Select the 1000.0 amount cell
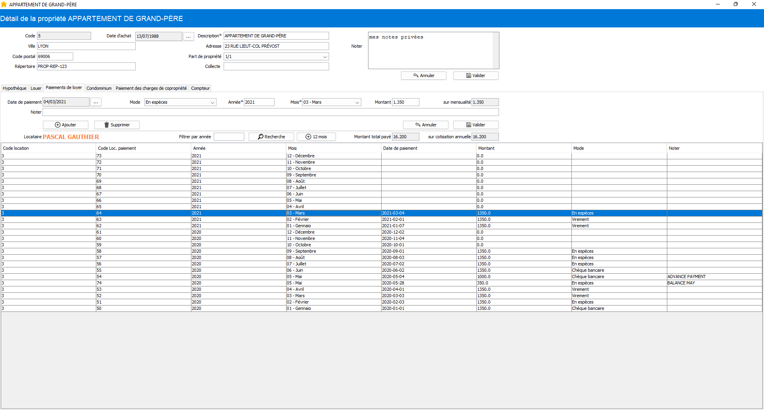764x410 pixels. 524,277
